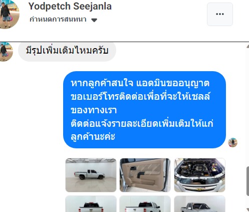This screenshot has height=212, width=249.
Task: Open the beige door panel interior thumbnail
Action: (145, 175)
